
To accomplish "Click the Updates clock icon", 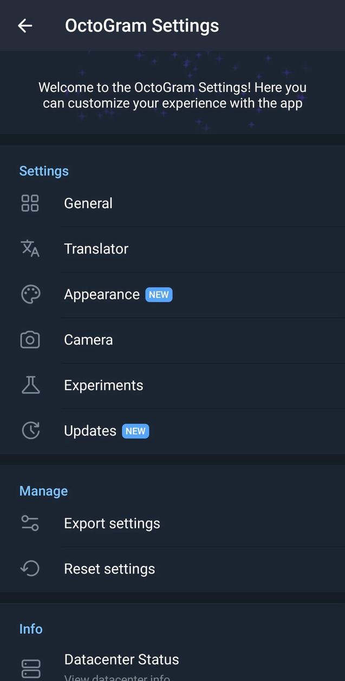I will click(31, 430).
